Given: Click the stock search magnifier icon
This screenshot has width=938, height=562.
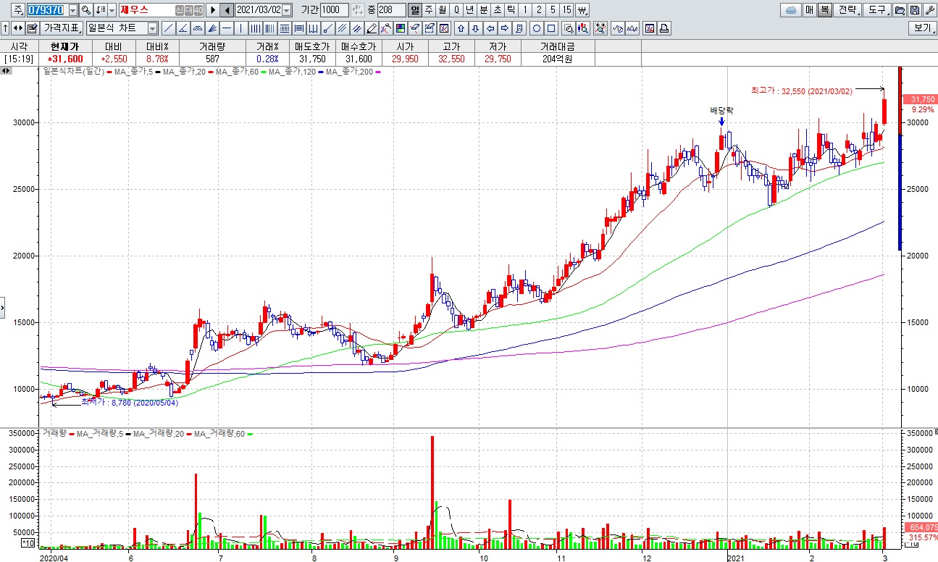Looking at the screenshot, I should point(85,10).
